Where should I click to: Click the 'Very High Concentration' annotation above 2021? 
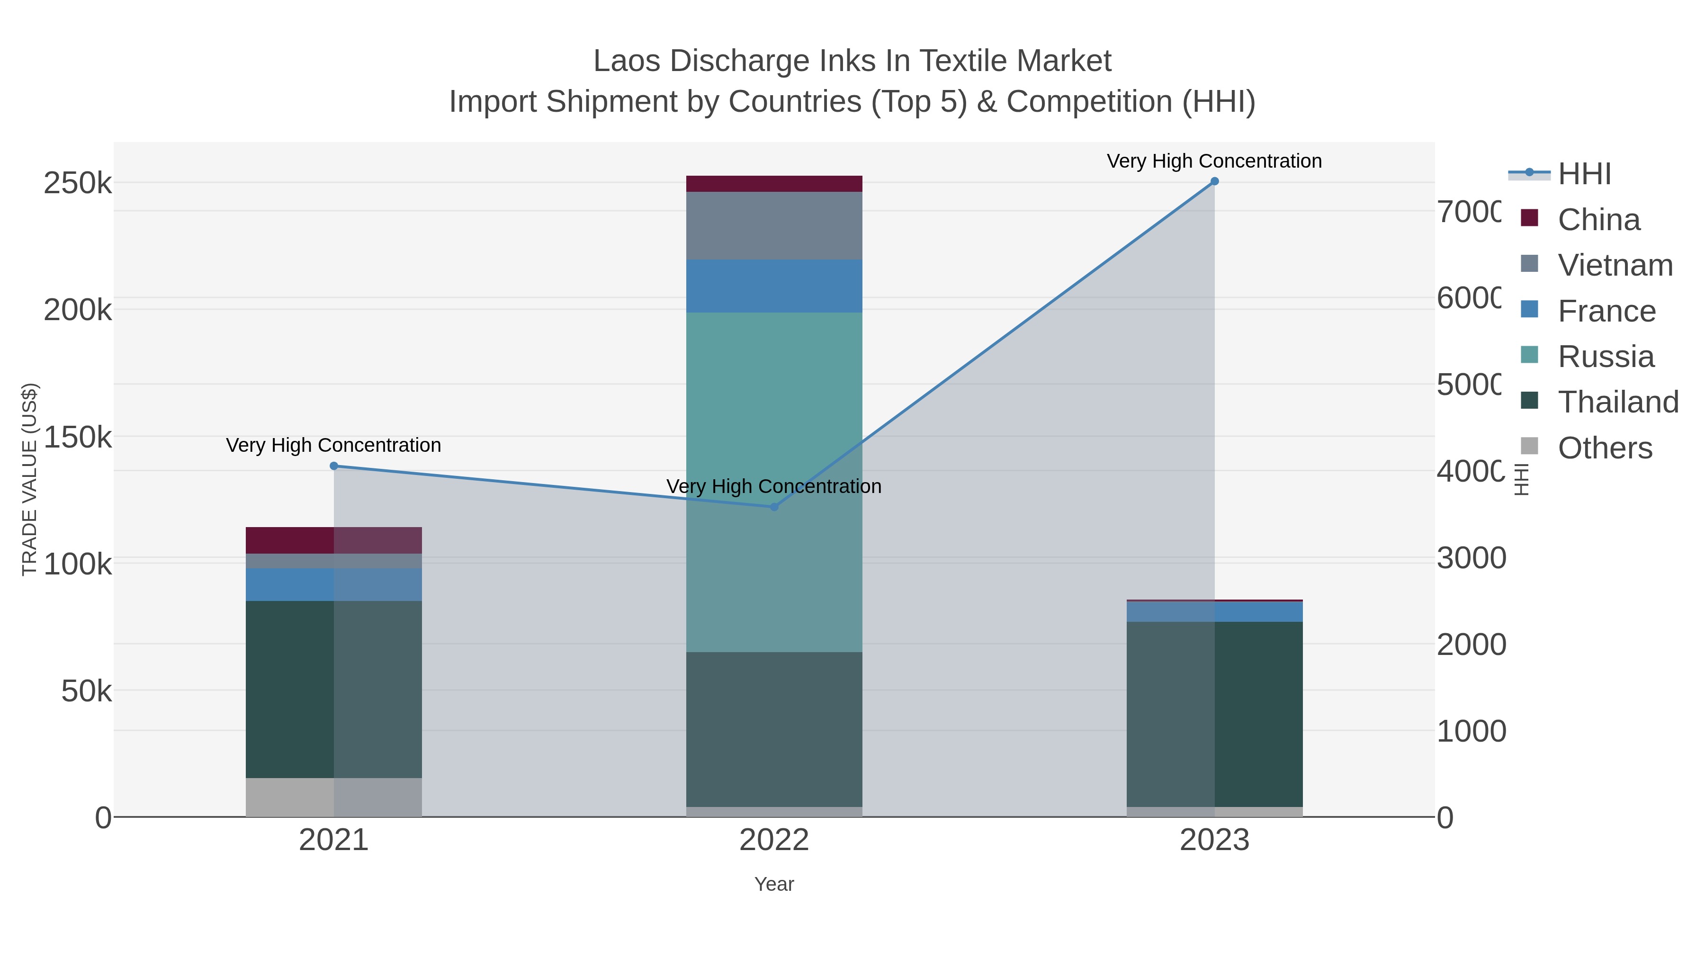coord(333,445)
